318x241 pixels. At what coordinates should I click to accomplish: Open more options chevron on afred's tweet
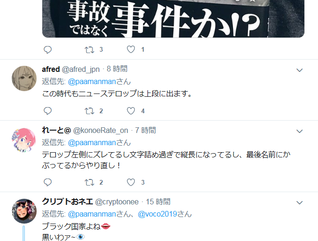tap(299, 70)
